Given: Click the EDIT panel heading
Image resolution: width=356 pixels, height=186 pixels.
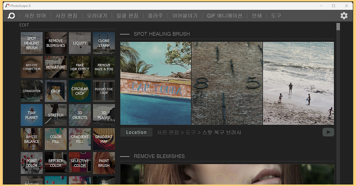Looking at the screenshot, I should coord(24,25).
